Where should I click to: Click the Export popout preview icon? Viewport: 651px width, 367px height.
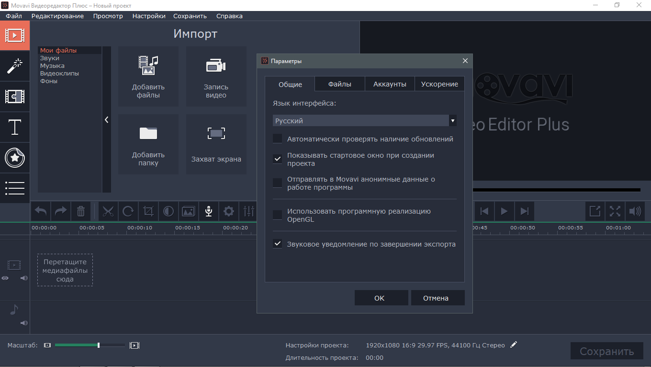coord(595,211)
